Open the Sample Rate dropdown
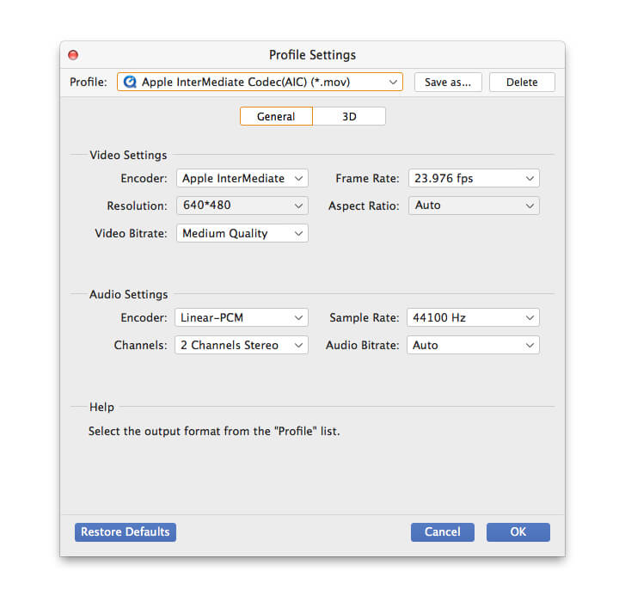Viewport: 625px width, 608px height. [473, 317]
